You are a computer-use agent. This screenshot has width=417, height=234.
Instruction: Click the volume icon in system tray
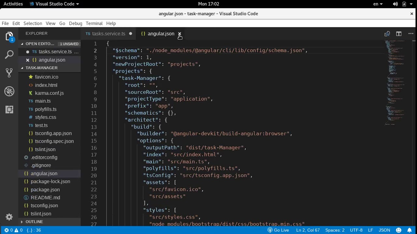click(x=395, y=4)
